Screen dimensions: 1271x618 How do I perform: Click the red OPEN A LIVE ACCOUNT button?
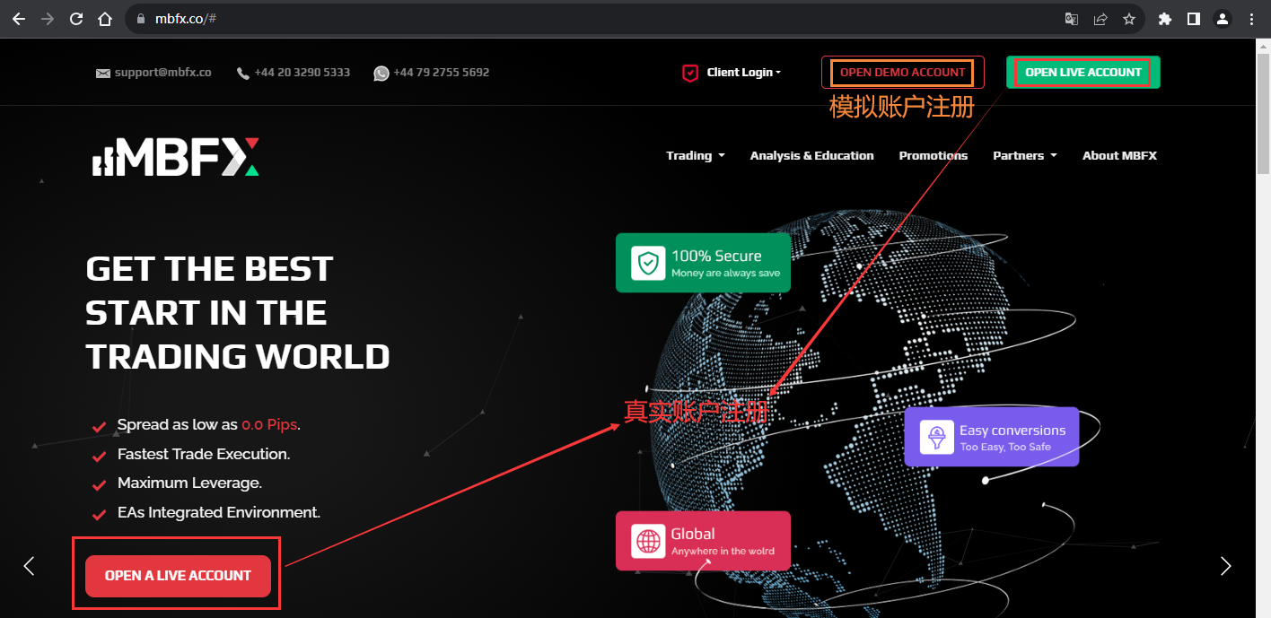click(178, 576)
